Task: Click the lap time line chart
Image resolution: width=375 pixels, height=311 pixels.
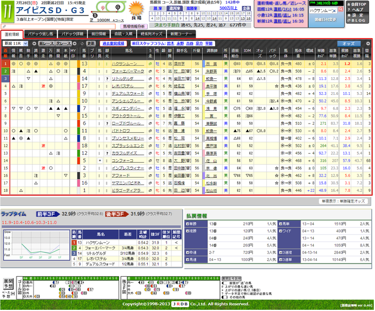Action: (x=36, y=245)
